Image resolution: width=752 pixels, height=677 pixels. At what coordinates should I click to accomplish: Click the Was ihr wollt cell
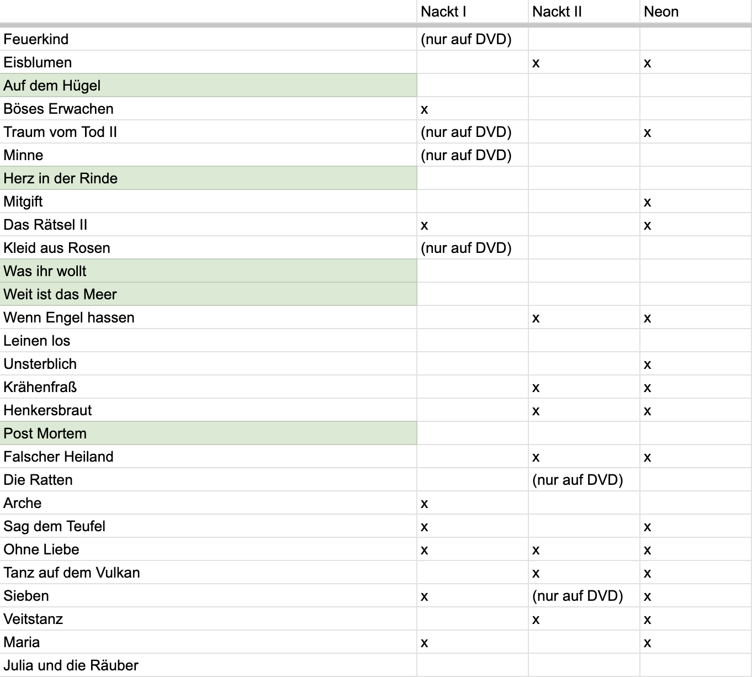208,271
